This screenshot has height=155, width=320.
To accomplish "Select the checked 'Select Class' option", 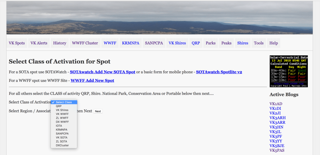I will coord(64,102).
